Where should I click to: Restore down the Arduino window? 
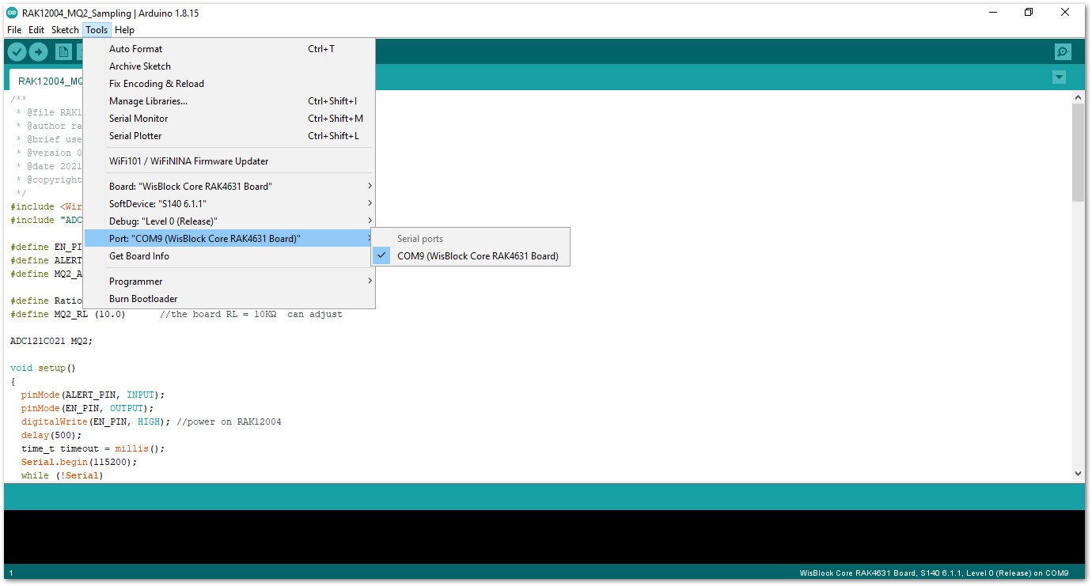(1029, 12)
